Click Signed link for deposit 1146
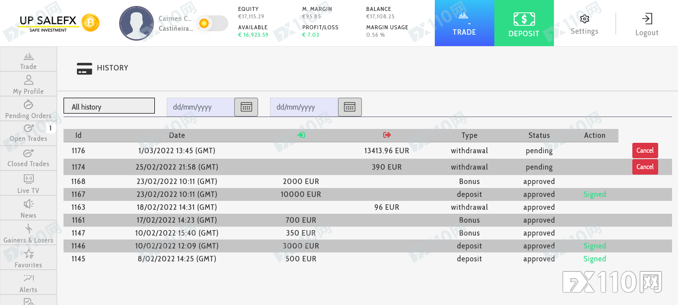The image size is (678, 305). pyautogui.click(x=595, y=246)
